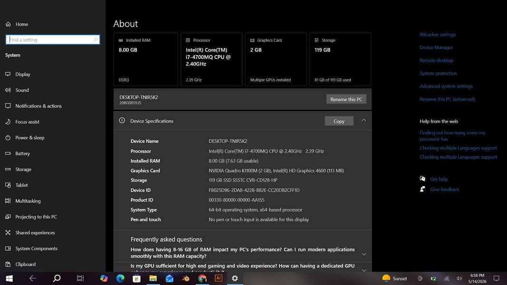This screenshot has width=507, height=285.
Task: Open Google Chrome from taskbar
Action: pos(202,278)
